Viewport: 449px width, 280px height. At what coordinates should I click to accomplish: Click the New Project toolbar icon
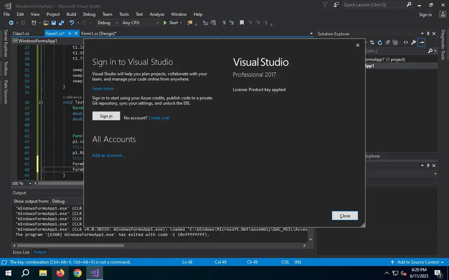tap(34, 23)
